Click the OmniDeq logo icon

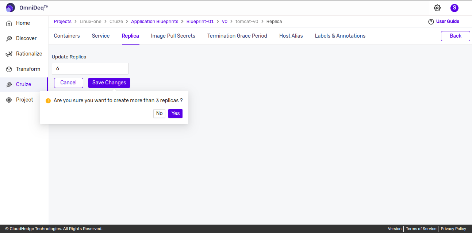point(11,8)
